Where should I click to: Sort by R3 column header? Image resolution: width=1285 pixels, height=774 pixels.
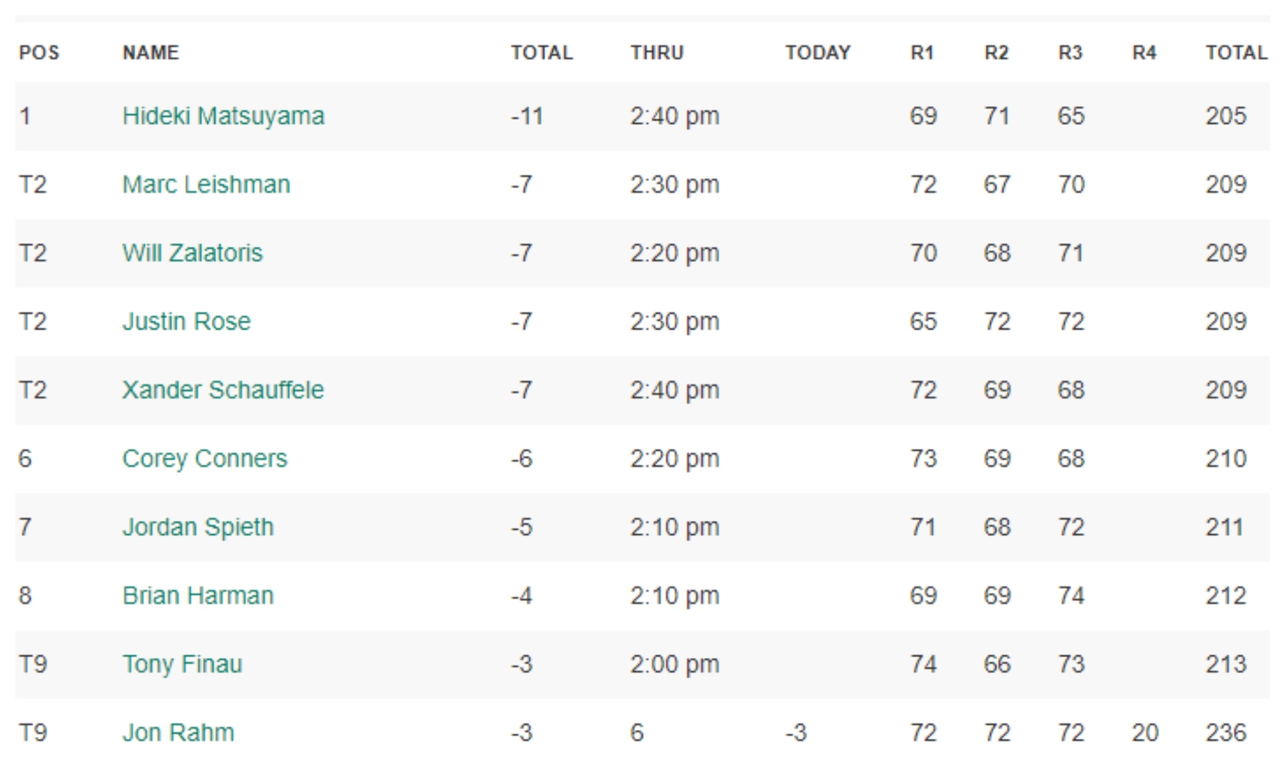click(1070, 52)
